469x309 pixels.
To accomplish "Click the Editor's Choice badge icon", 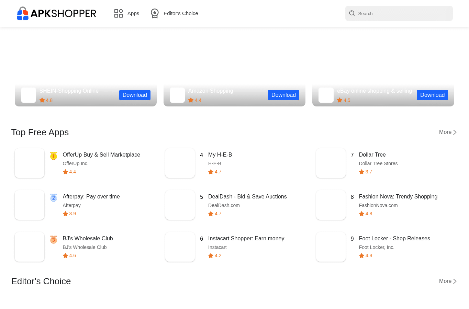I will (x=155, y=13).
